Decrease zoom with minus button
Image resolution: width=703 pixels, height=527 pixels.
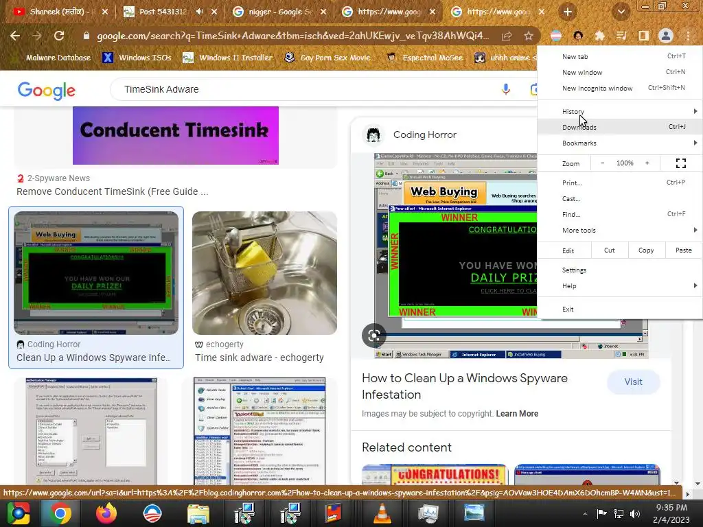coord(602,163)
